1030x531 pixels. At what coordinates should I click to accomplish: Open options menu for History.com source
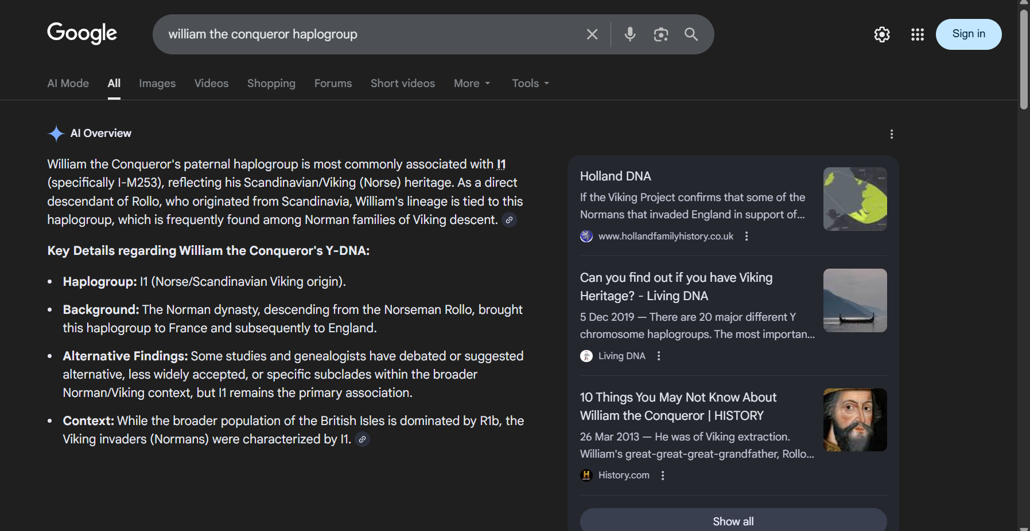click(x=663, y=475)
